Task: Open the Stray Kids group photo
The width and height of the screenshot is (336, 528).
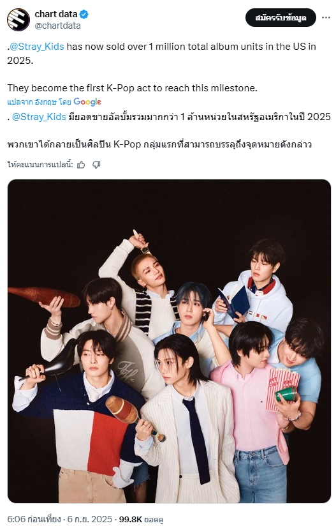Action: tap(169, 341)
